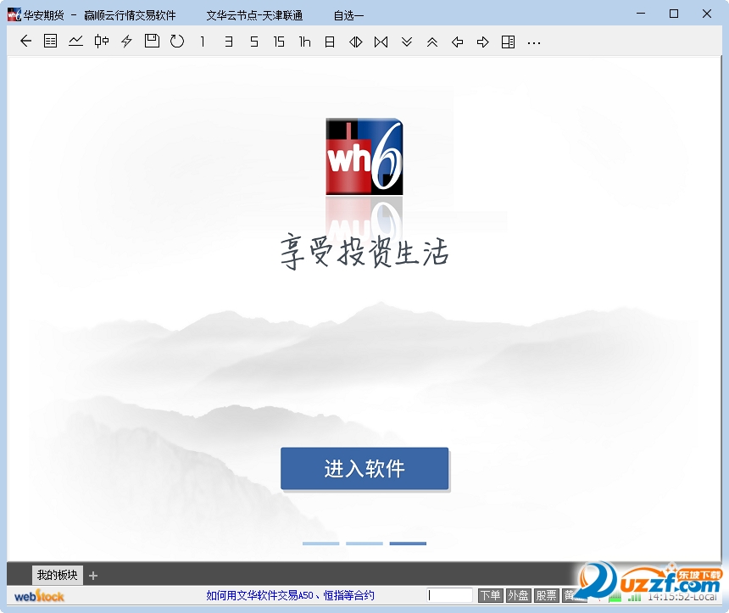This screenshot has height=613, width=729.
Task: Close the application window
Action: 707,14
